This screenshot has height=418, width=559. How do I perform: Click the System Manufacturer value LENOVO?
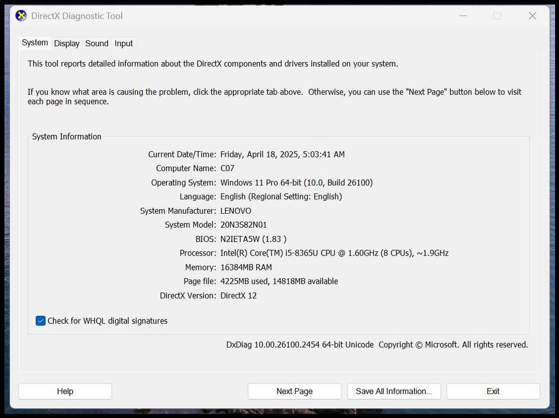click(236, 211)
